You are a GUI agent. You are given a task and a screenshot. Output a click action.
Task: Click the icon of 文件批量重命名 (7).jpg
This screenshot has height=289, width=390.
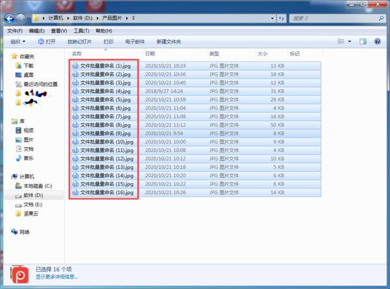75,116
